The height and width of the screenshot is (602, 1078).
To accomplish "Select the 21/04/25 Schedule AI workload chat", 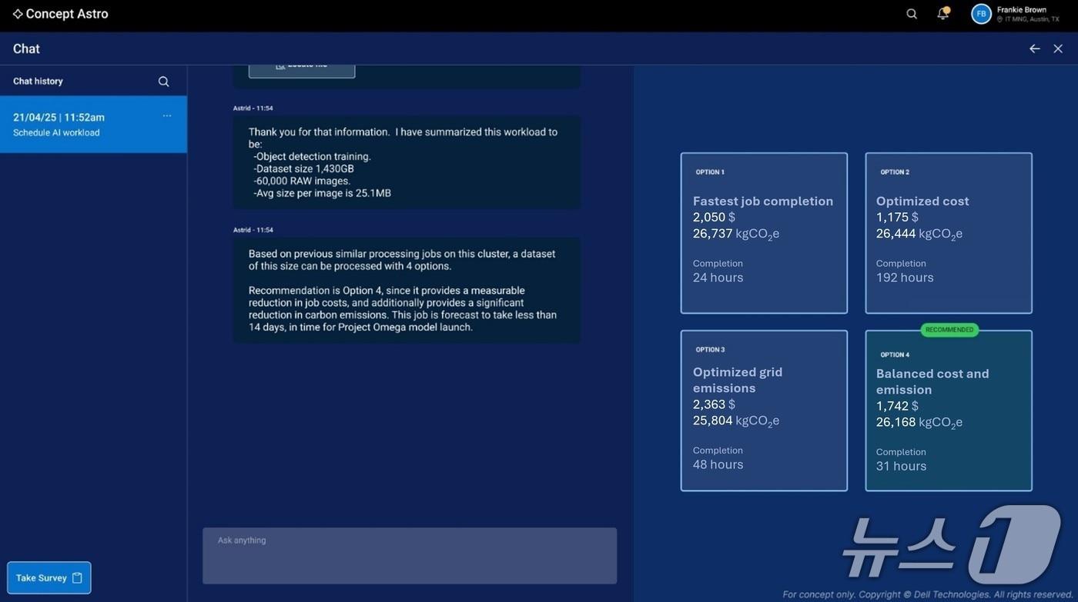I will pyautogui.click(x=77, y=125).
